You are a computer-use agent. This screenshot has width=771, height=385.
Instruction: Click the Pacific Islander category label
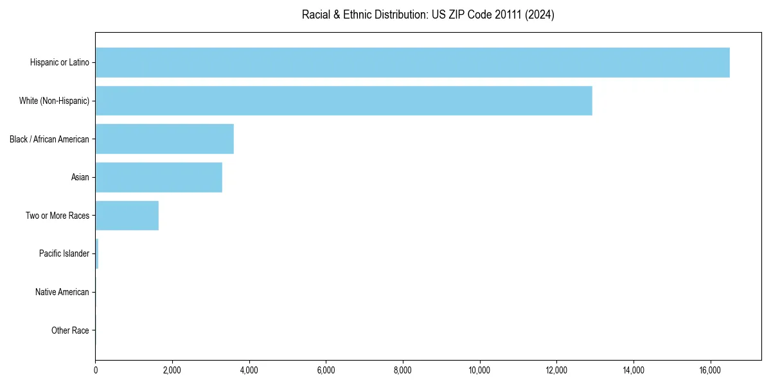click(x=65, y=253)
